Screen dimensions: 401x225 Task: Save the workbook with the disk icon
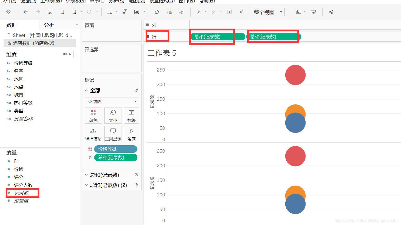pos(50,12)
